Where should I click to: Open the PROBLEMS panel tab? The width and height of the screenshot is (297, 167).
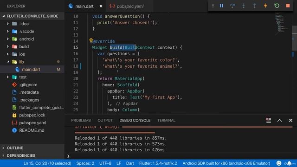(81, 121)
